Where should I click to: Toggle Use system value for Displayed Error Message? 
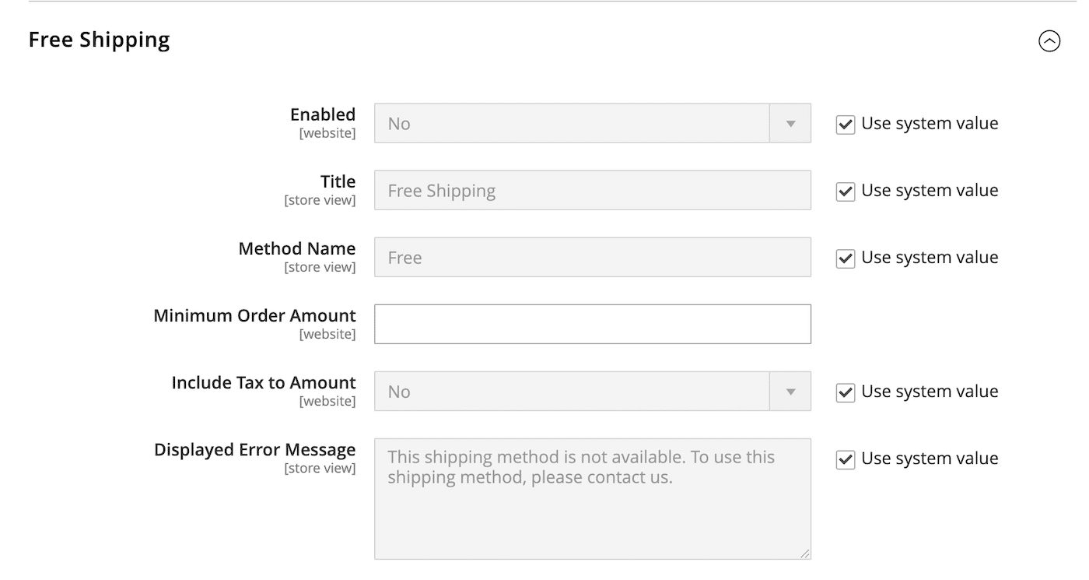point(846,459)
